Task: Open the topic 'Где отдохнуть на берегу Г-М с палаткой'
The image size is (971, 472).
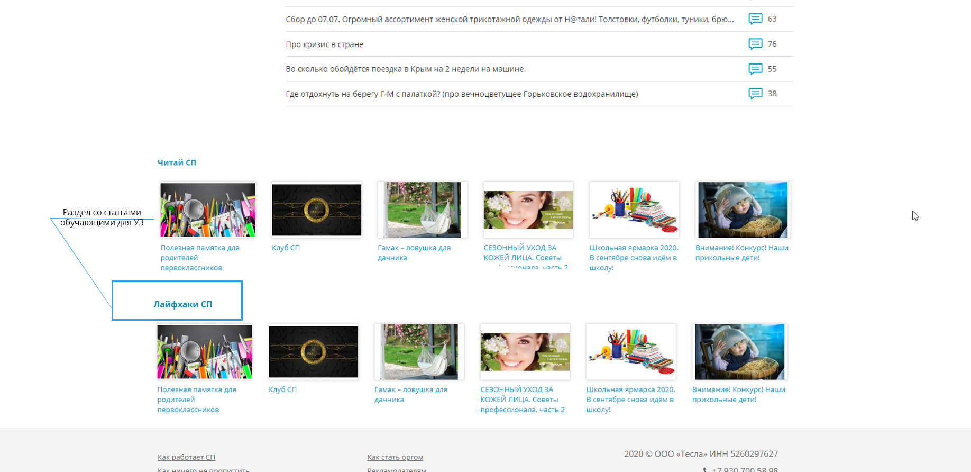Action: click(x=462, y=94)
